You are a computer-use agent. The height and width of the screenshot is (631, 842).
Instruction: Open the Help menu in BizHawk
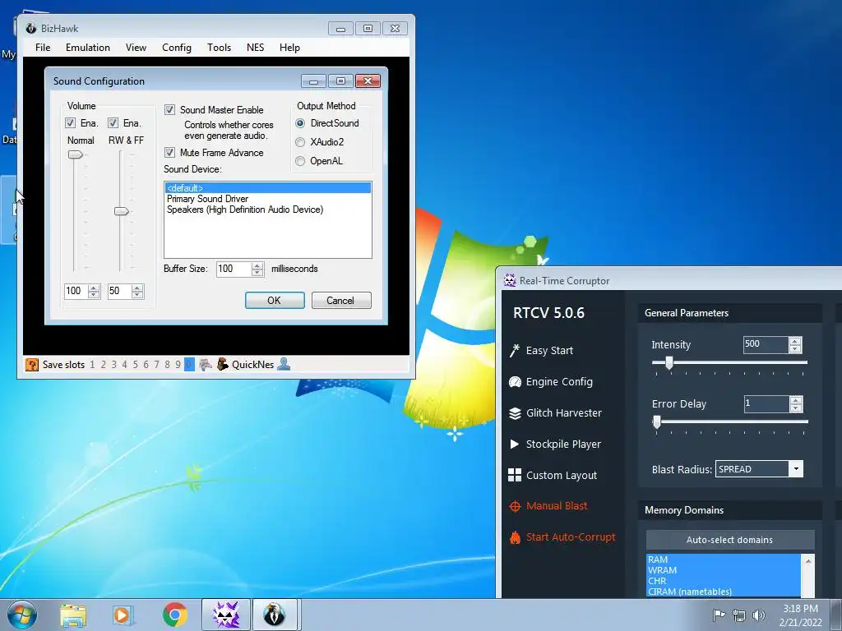[289, 47]
